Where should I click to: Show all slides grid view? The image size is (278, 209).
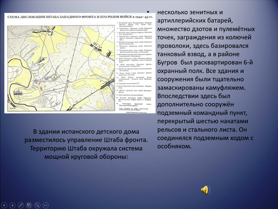29,205
